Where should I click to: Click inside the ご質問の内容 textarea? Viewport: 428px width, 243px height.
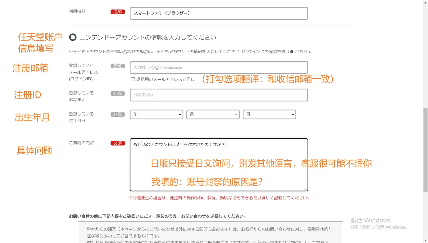(x=219, y=165)
